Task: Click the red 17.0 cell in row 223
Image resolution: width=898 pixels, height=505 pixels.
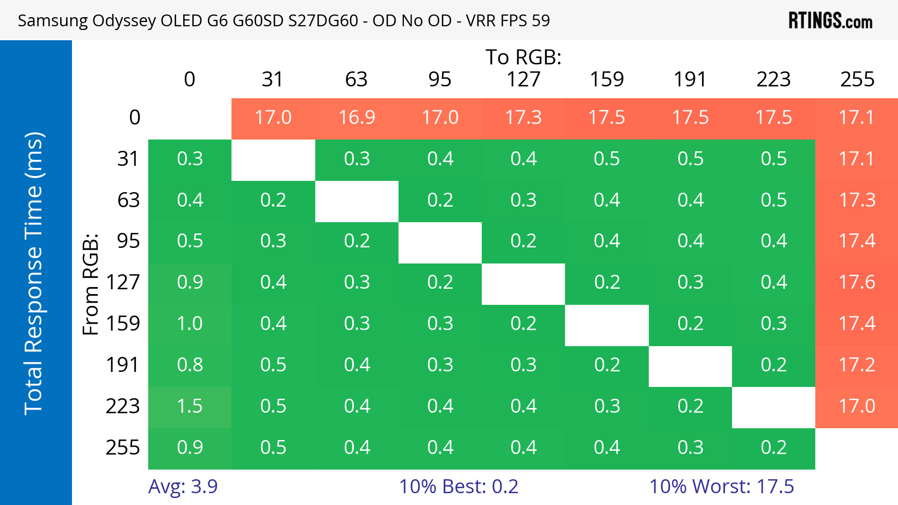Action: pyautogui.click(x=857, y=406)
